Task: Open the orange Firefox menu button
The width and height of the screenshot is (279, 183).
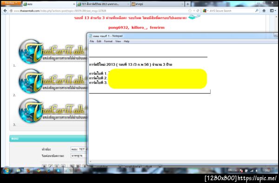Action: [11, 3]
